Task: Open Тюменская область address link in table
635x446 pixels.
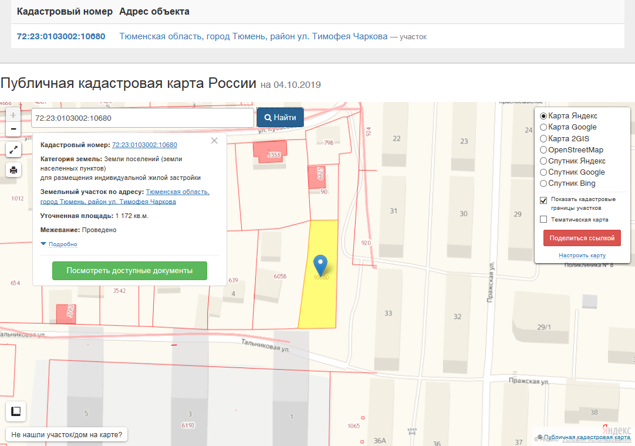Action: 254,36
